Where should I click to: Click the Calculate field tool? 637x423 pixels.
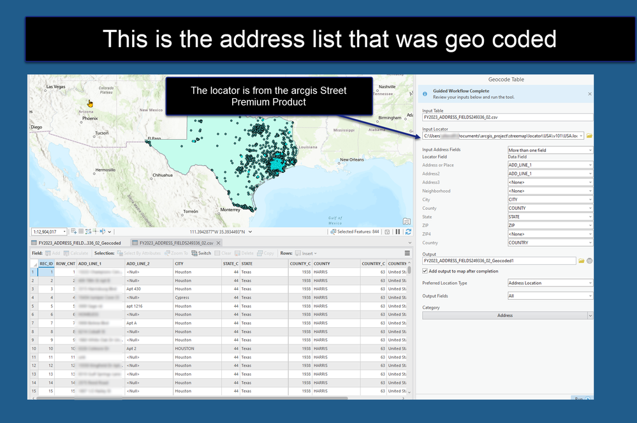76,253
